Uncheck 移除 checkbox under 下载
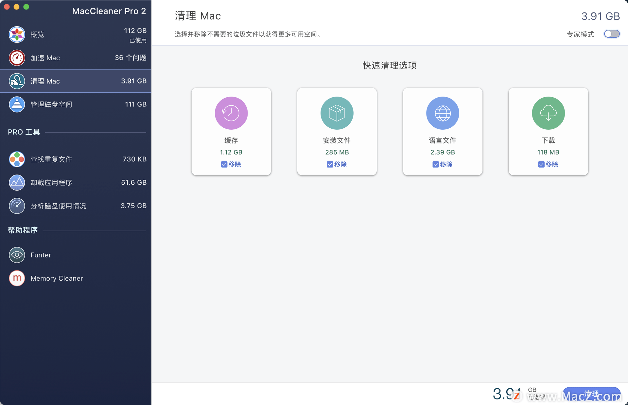 coord(541,164)
